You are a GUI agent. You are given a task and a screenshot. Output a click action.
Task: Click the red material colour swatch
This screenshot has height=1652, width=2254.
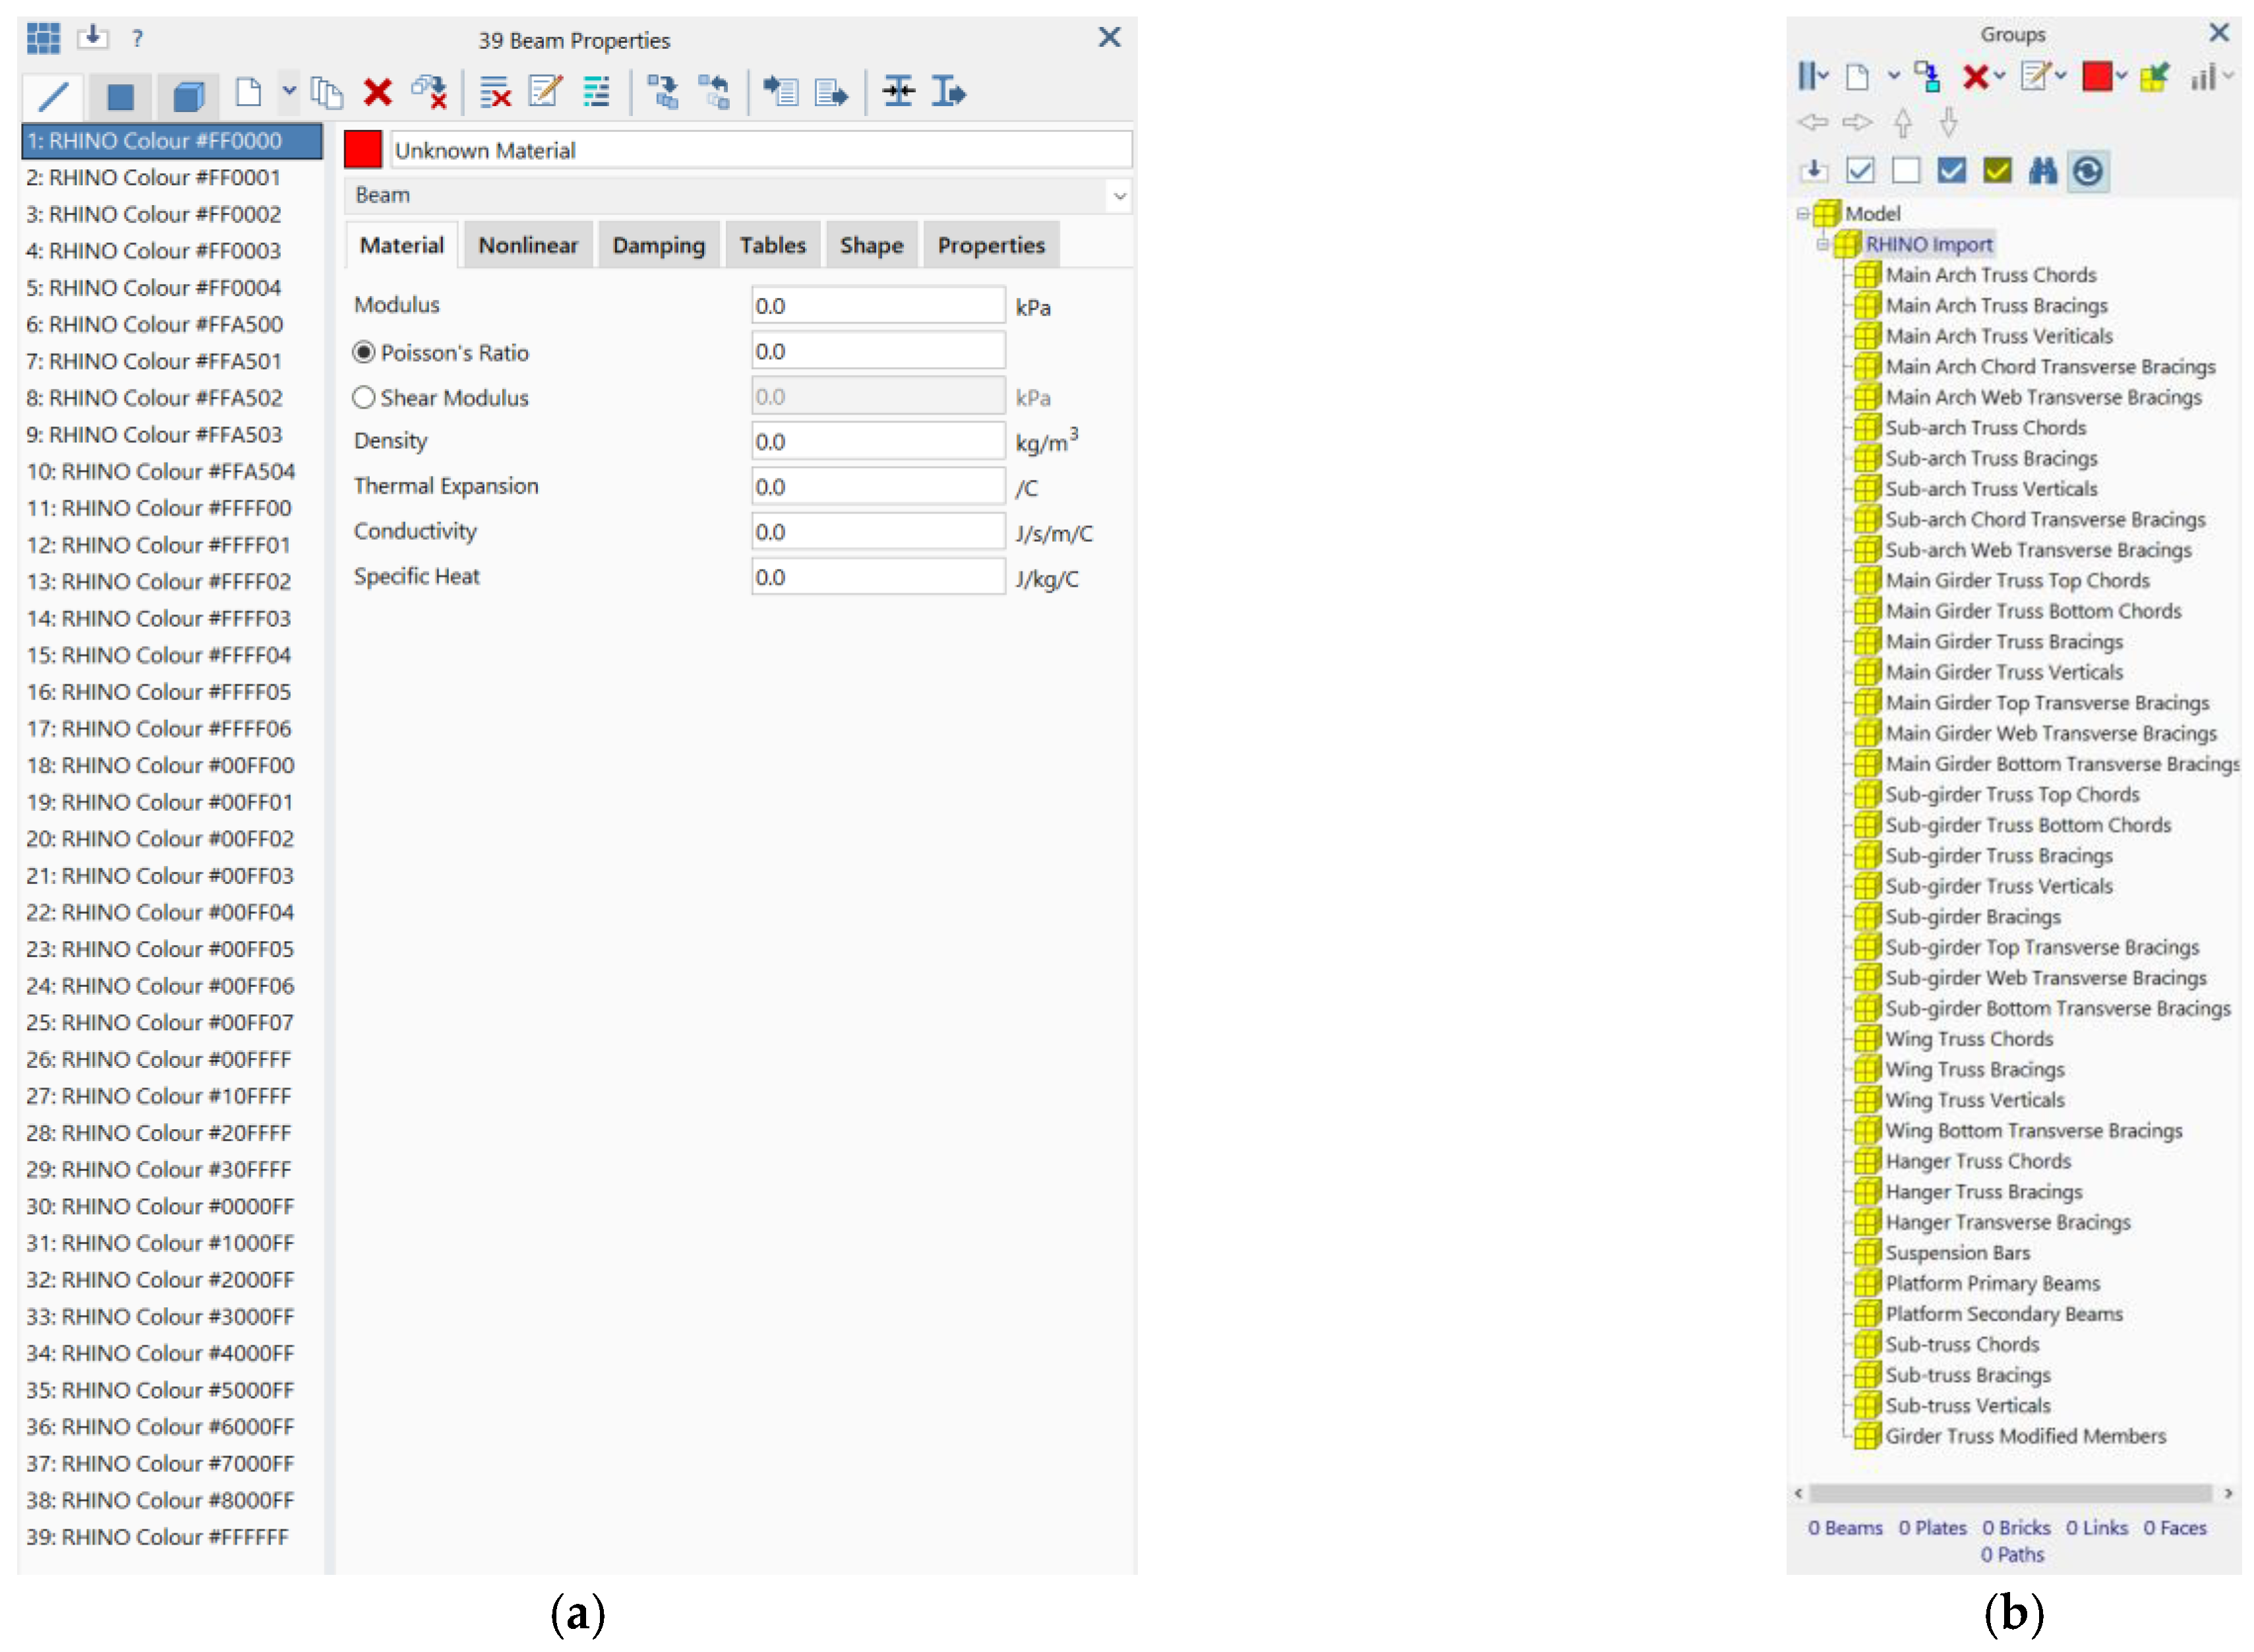pyautogui.click(x=363, y=150)
